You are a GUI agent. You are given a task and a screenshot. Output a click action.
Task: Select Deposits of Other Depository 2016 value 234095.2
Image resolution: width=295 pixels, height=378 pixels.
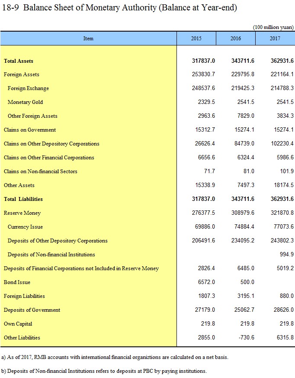click(243, 241)
